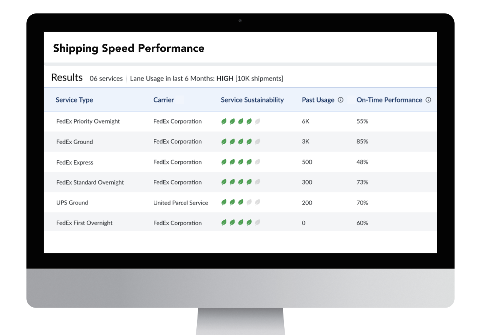Click FedEx Corporation in Standard Overnight row
Image resolution: width=481 pixels, height=335 pixels.
(x=178, y=182)
